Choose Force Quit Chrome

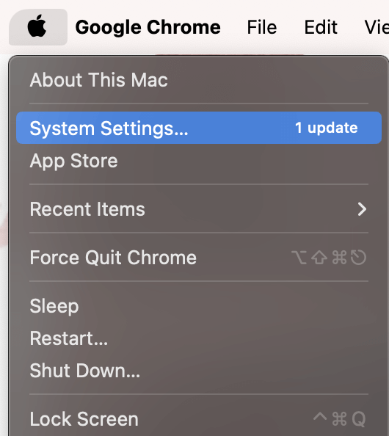click(199, 258)
